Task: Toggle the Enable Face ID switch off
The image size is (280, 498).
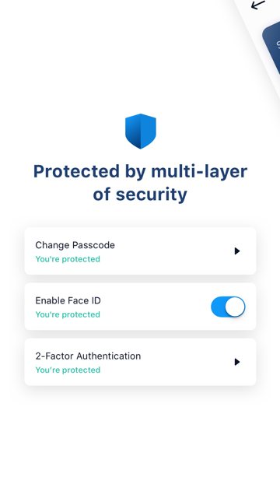Action: 228,307
